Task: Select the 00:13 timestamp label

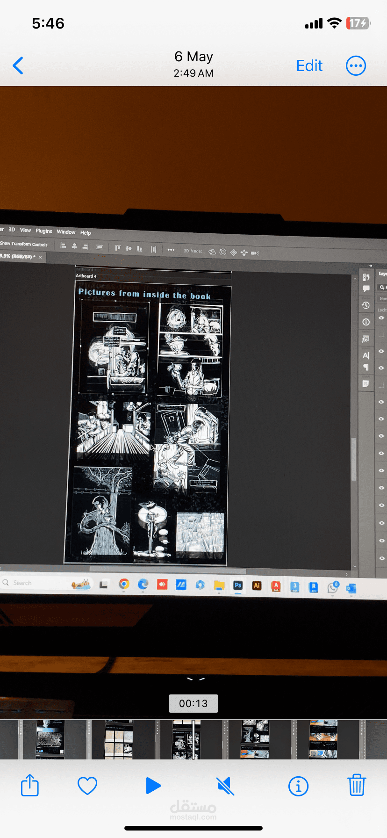Action: [193, 703]
